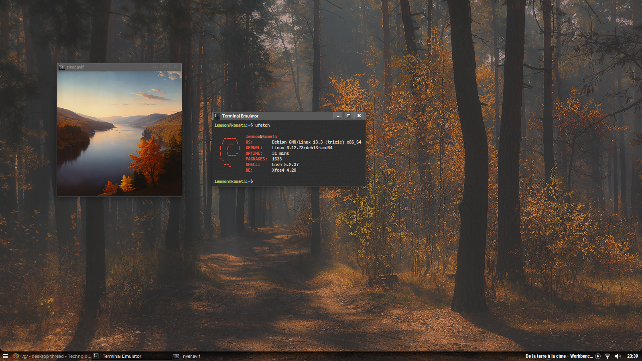
Task: Click the 'SHELL:' label in the terminal
Action: (x=253, y=165)
